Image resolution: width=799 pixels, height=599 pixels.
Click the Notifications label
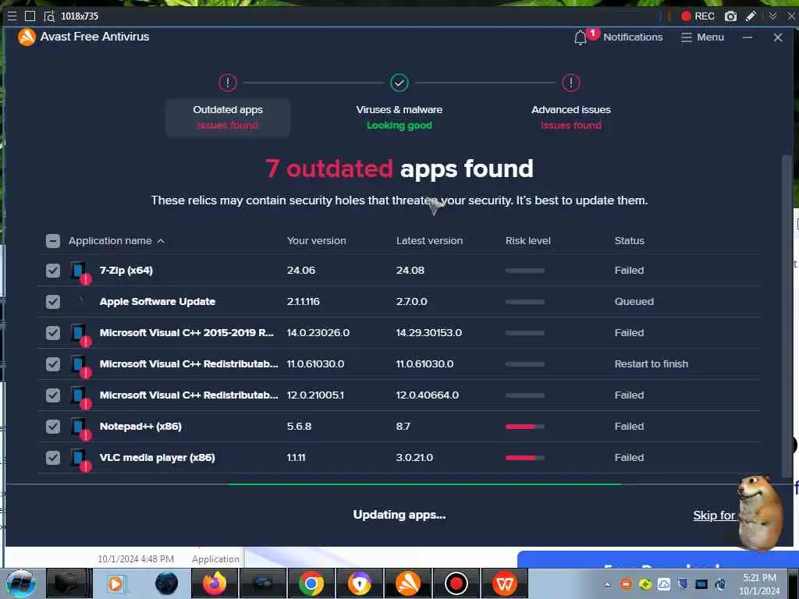click(633, 37)
